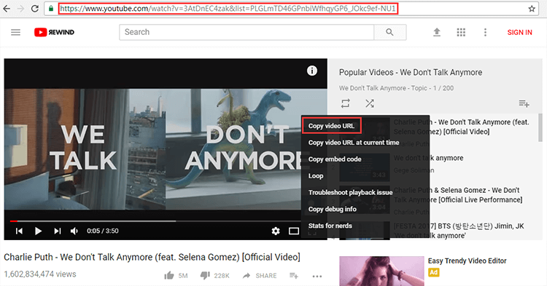The height and width of the screenshot is (286, 547).
Task: Open the YouTube apps grid
Action: pos(461,32)
